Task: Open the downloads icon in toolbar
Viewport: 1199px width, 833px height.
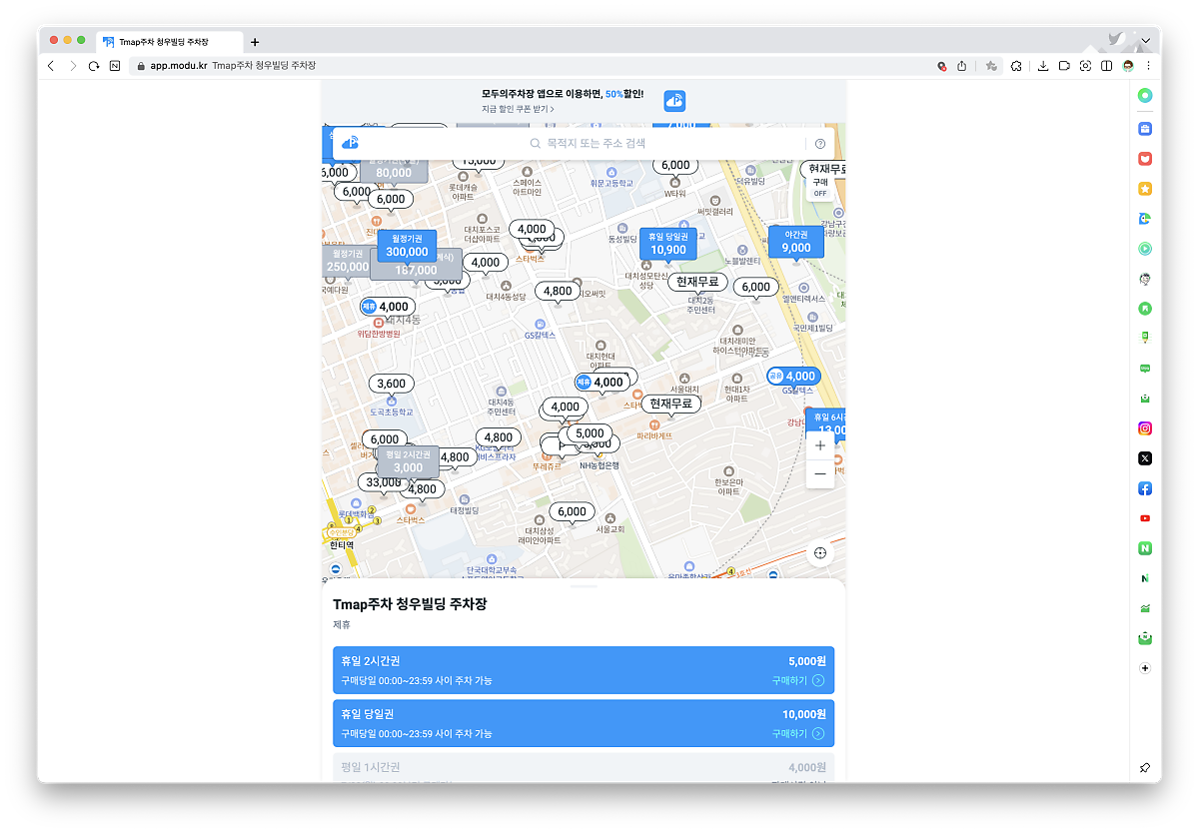Action: 1043,66
